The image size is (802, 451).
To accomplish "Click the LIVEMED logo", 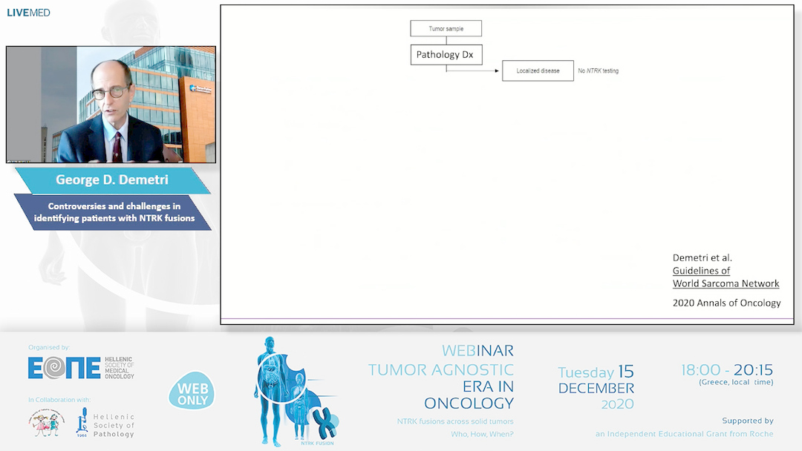I will pos(29,13).
